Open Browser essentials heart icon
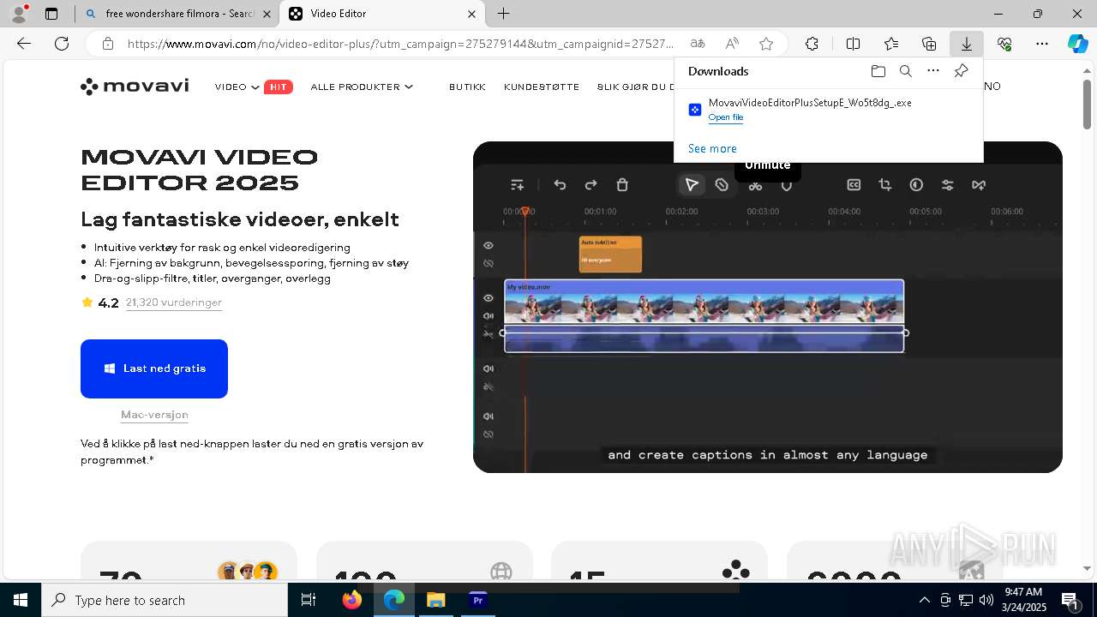The width and height of the screenshot is (1097, 617). pyautogui.click(x=1004, y=44)
